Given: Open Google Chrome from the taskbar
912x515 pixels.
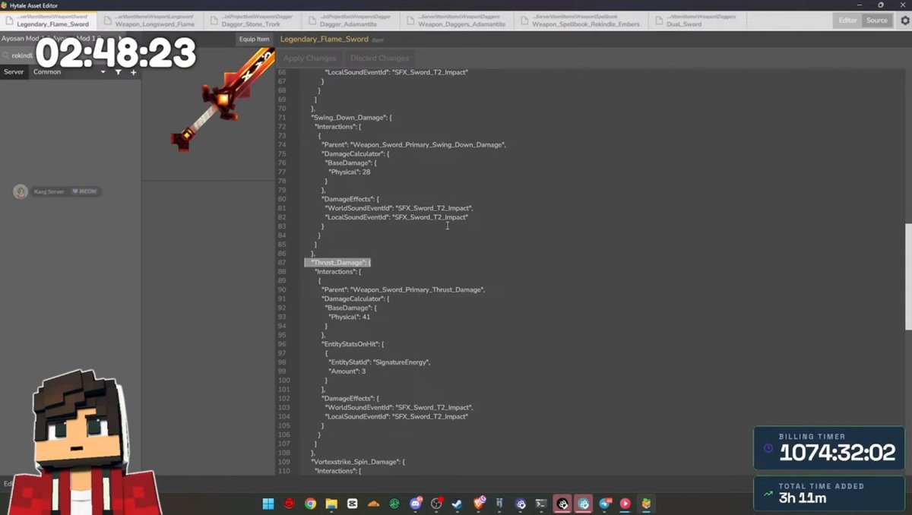Looking at the screenshot, I should pyautogui.click(x=311, y=503).
